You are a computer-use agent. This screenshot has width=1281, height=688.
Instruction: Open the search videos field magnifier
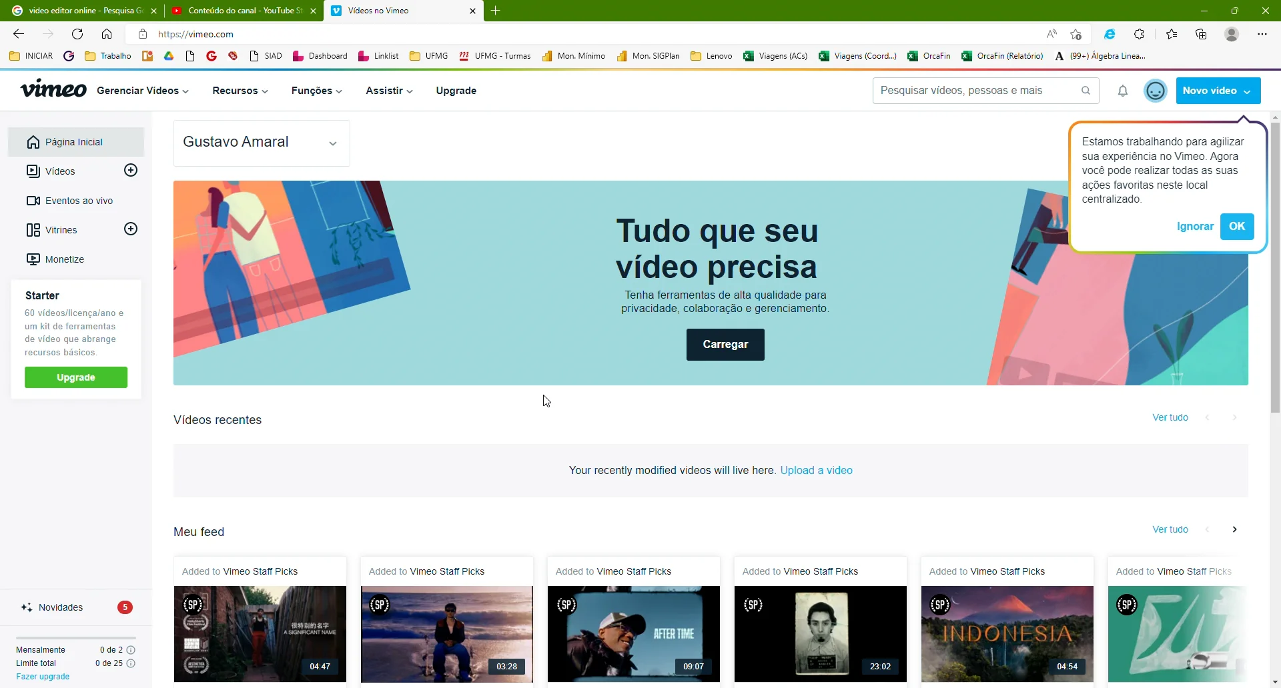click(1086, 91)
